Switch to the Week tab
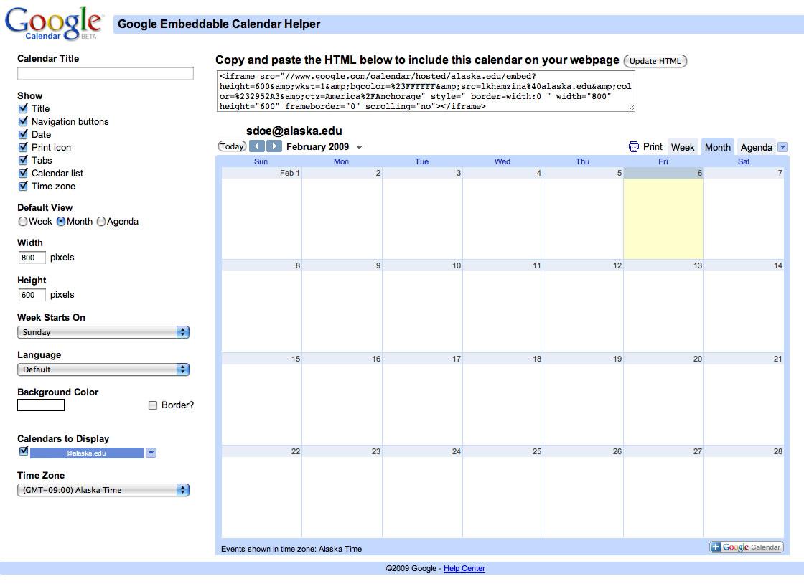The height and width of the screenshot is (584, 804). pyautogui.click(x=683, y=148)
